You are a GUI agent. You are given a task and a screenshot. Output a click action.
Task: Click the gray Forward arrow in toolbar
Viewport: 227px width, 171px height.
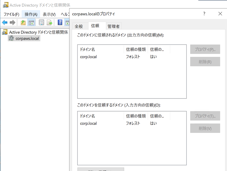click(x=13, y=23)
